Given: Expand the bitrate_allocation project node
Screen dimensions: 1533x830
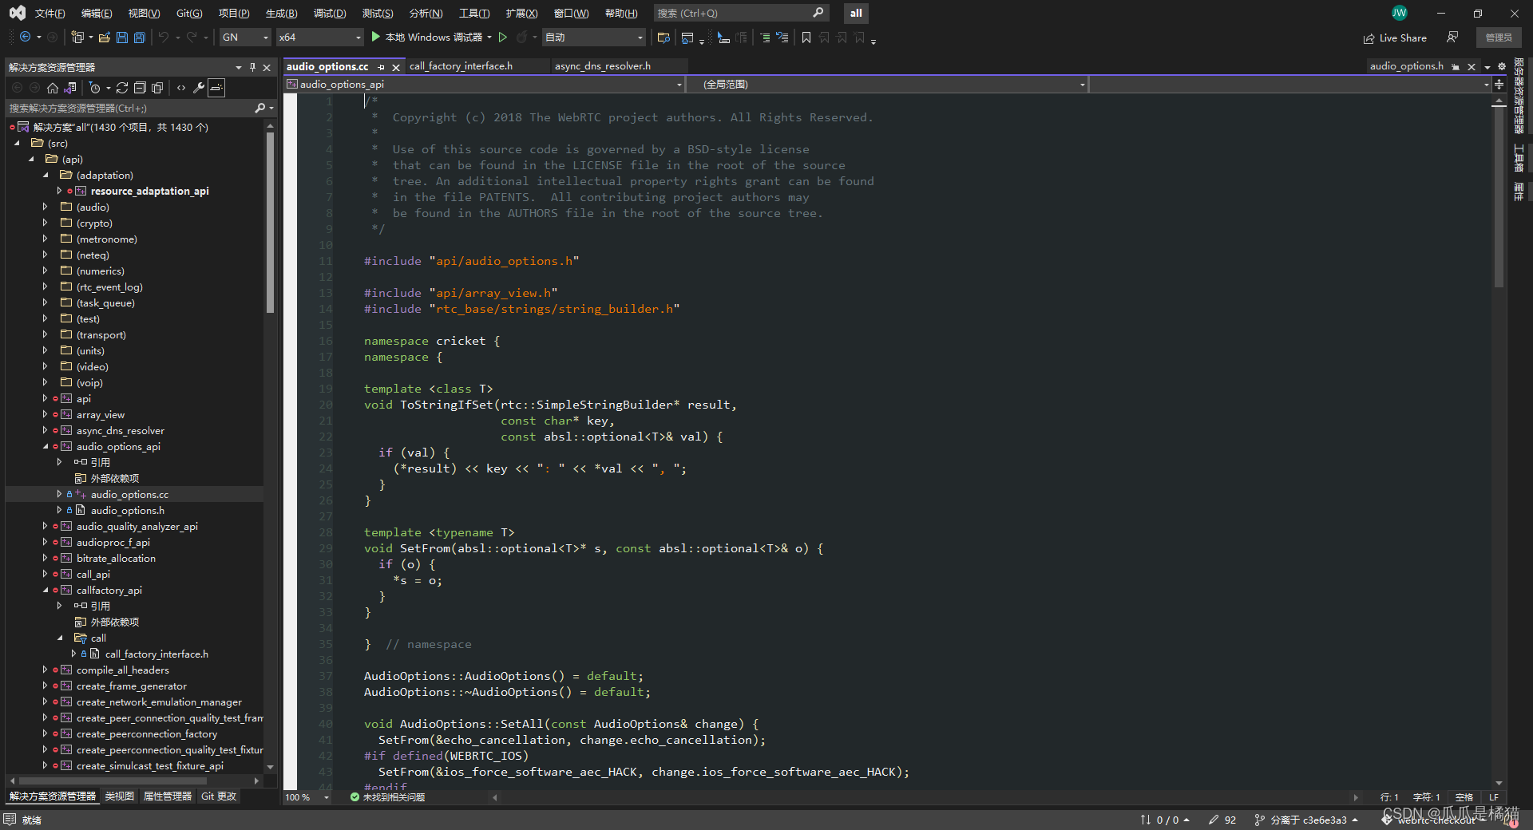Looking at the screenshot, I should (45, 558).
